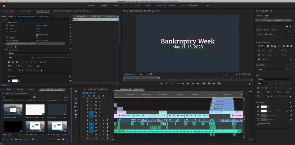Expand Scale property
Screen dimensions: 295x145
point(4,29)
